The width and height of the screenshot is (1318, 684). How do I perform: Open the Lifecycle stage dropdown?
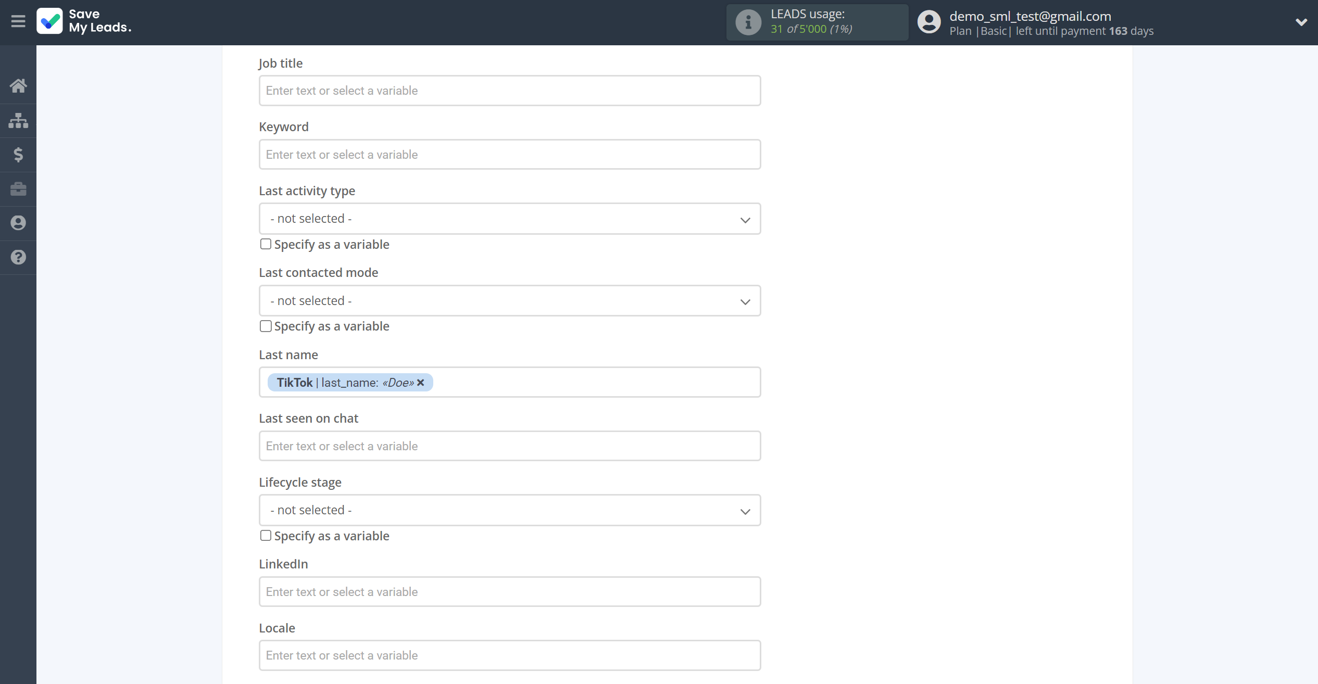click(510, 510)
